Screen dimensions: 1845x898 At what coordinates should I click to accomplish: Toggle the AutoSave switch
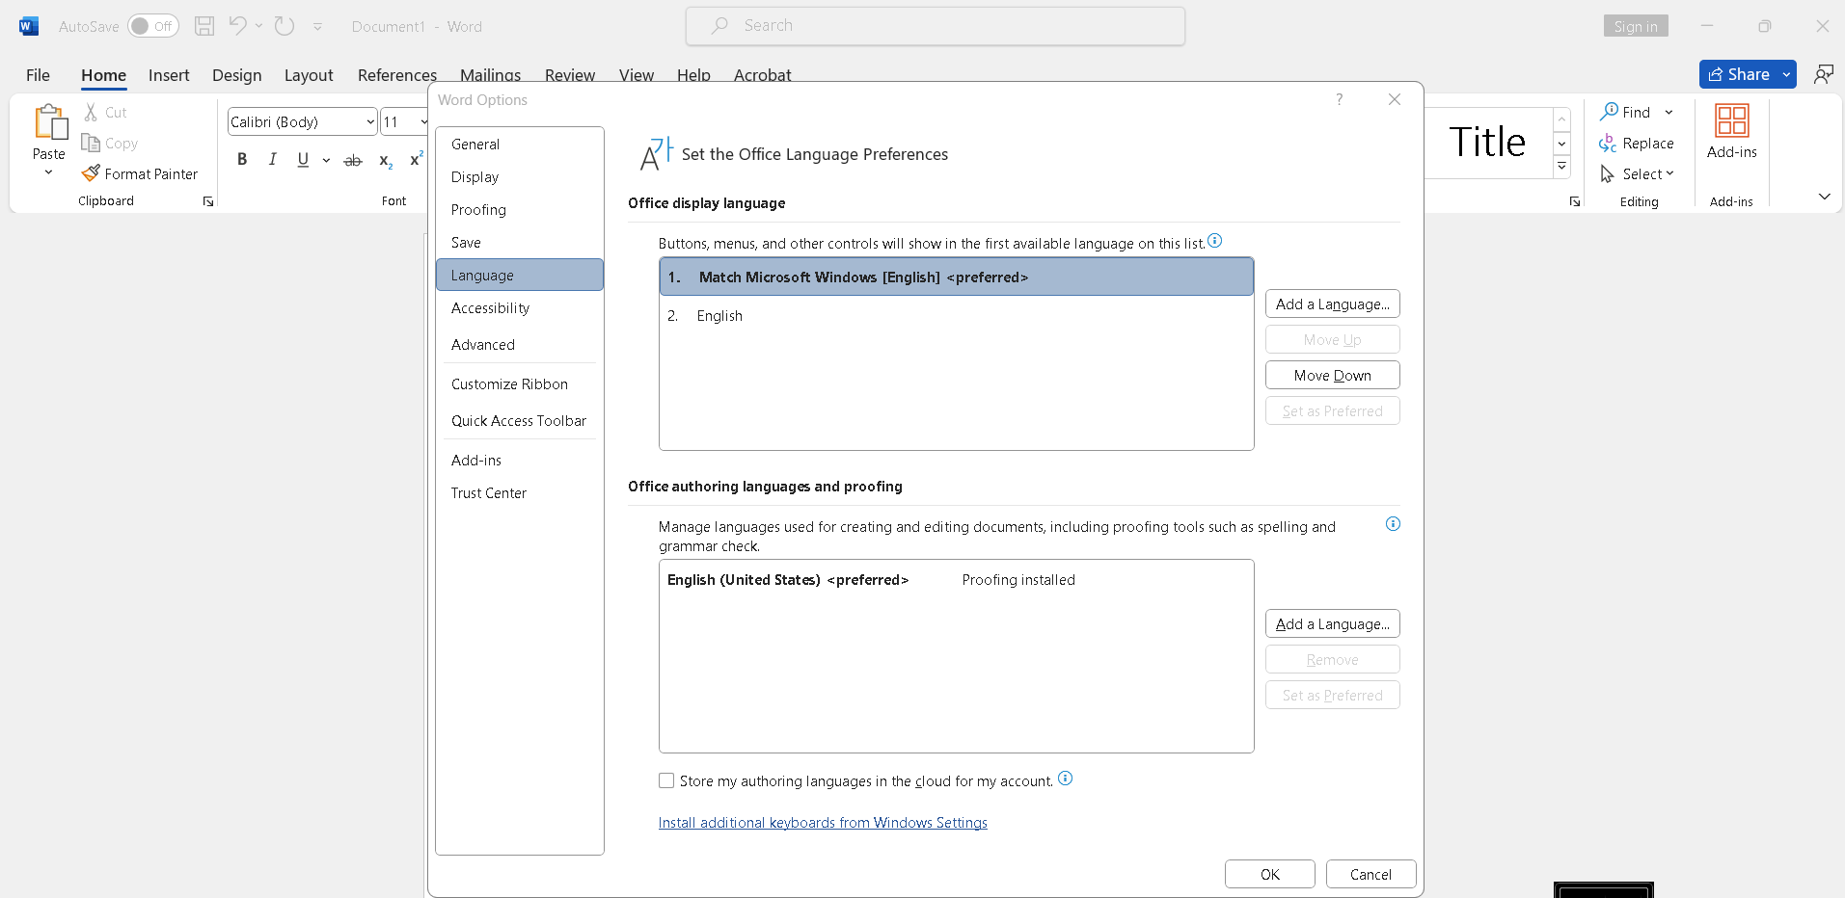click(x=152, y=26)
